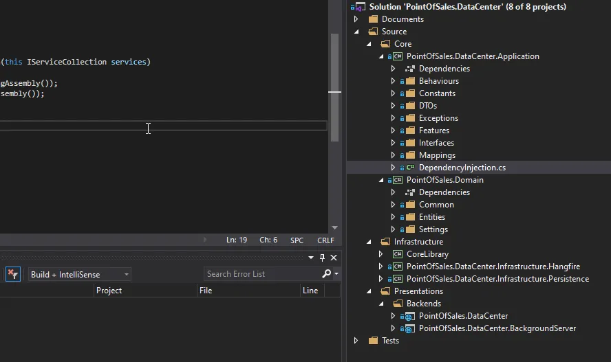Toggle the error list filter button
The image size is (611, 362).
click(x=13, y=274)
